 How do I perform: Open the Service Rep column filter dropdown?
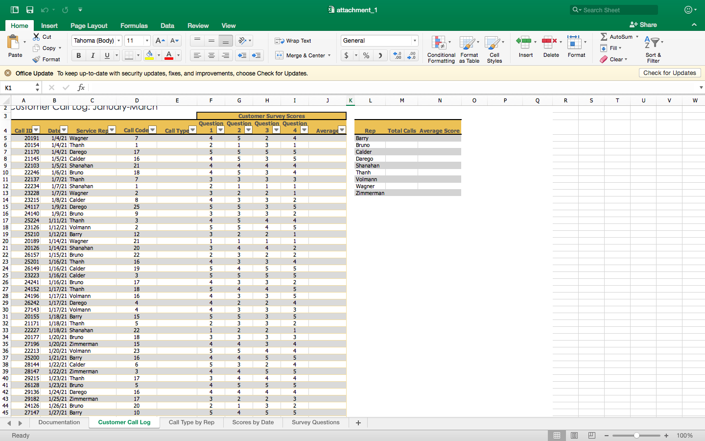coord(112,130)
